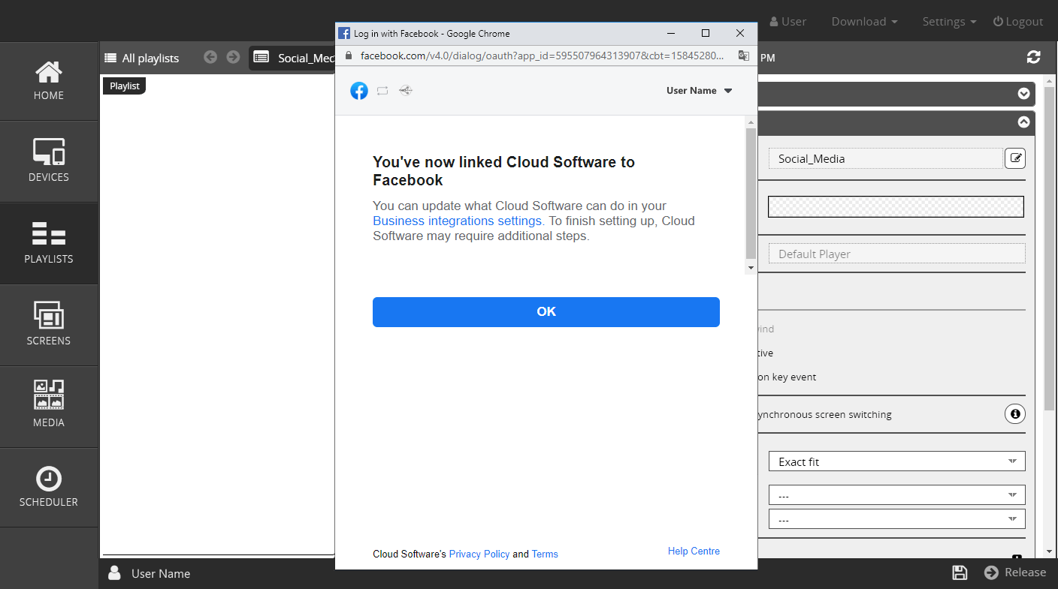The width and height of the screenshot is (1058, 589).
Task: Click the save disk icon in the bottom bar
Action: [960, 572]
